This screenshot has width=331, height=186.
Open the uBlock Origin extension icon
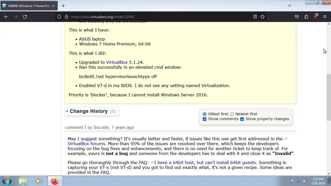(x=315, y=17)
